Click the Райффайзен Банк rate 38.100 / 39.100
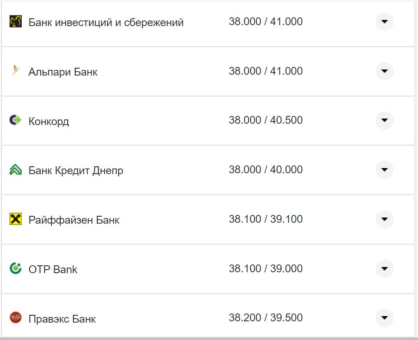418x340 pixels. 267,219
